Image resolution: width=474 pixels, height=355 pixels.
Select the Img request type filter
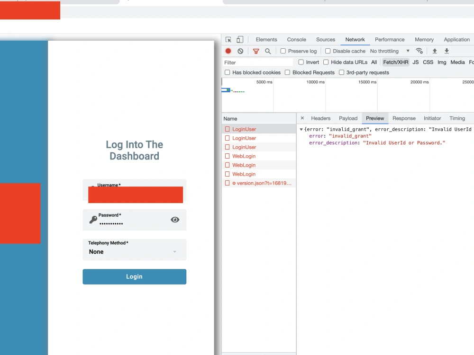442,62
